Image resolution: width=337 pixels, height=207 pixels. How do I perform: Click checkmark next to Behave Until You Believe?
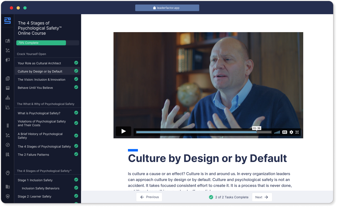pyautogui.click(x=76, y=87)
